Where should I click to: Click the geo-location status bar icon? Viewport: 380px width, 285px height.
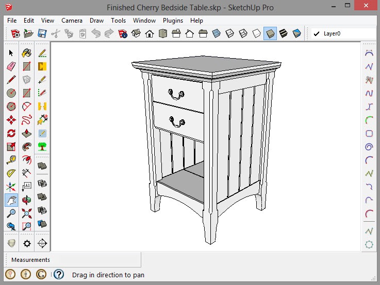10,275
